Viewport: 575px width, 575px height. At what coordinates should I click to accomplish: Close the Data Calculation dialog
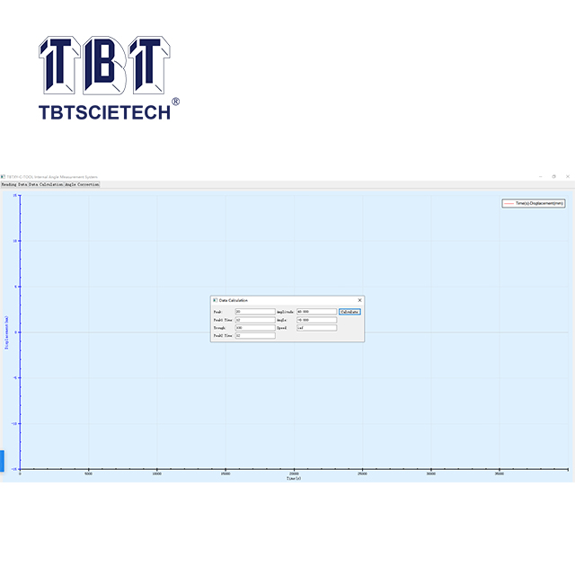pyautogui.click(x=359, y=300)
